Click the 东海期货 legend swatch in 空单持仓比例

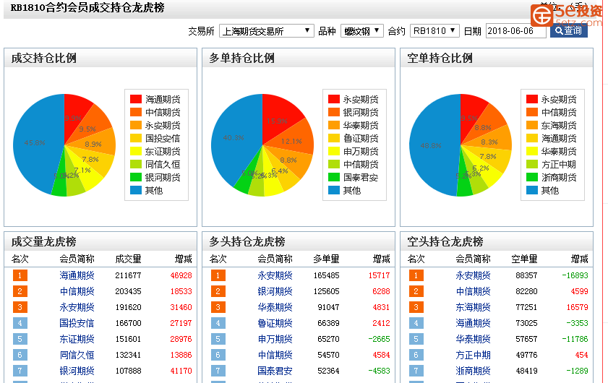pos(532,125)
